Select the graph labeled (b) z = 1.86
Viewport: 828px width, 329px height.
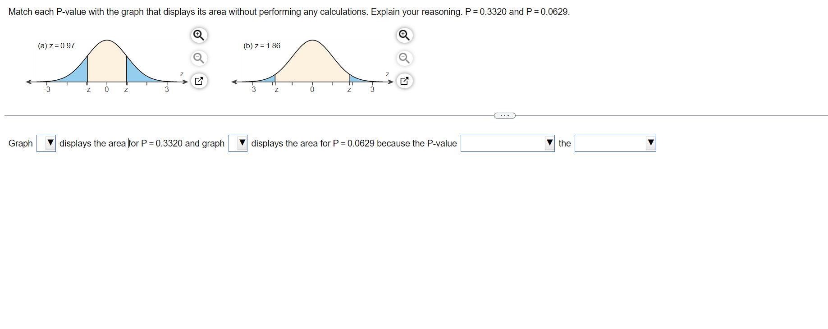click(262, 46)
